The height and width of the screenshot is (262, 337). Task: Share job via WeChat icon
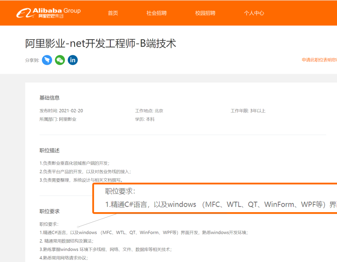coord(60,60)
